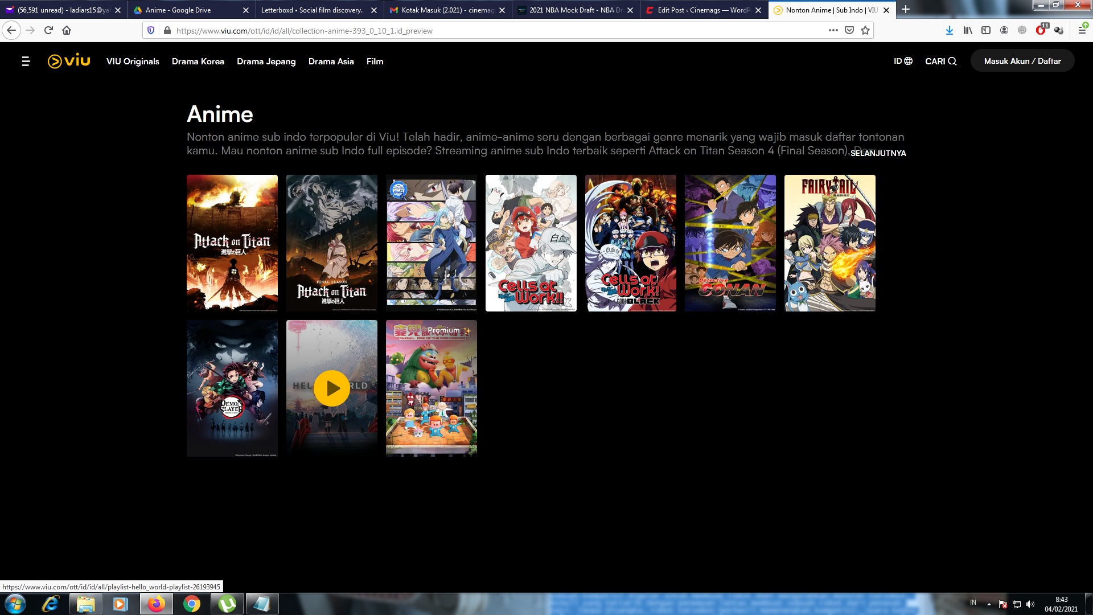Open the Viu hamburger menu
1093x615 pixels.
click(26, 61)
